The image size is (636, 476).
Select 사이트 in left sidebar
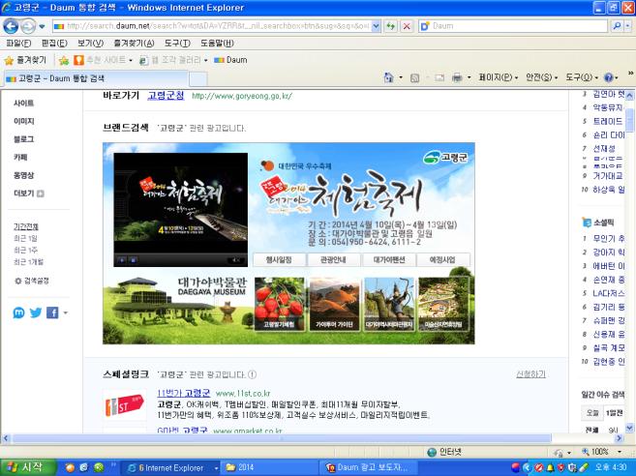[23, 104]
